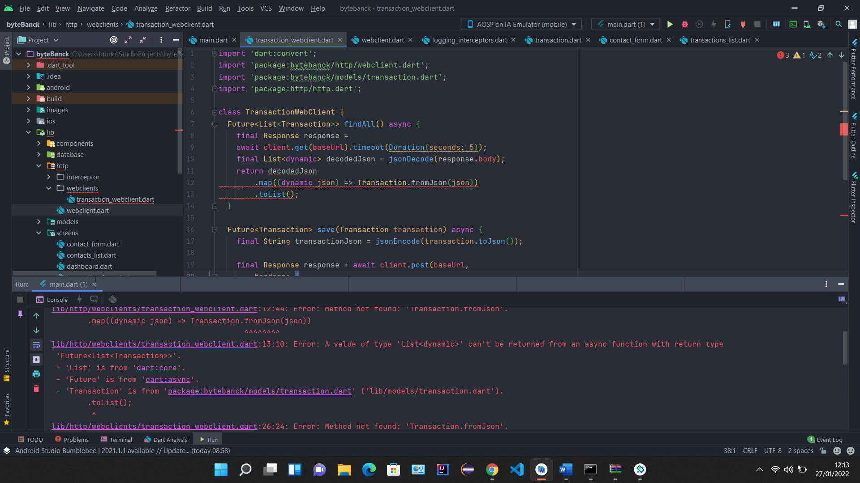Click the dart:async link in console
This screenshot has height=483, width=860.
168,379
